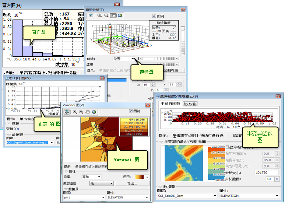The image size is (285, 203).
Task: Close the Voronoi 图 window
Action: click(x=148, y=105)
